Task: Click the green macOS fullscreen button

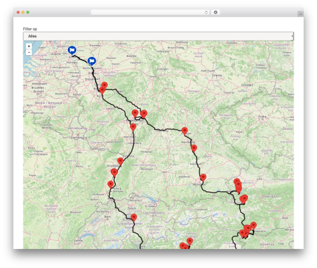Action: [28, 13]
